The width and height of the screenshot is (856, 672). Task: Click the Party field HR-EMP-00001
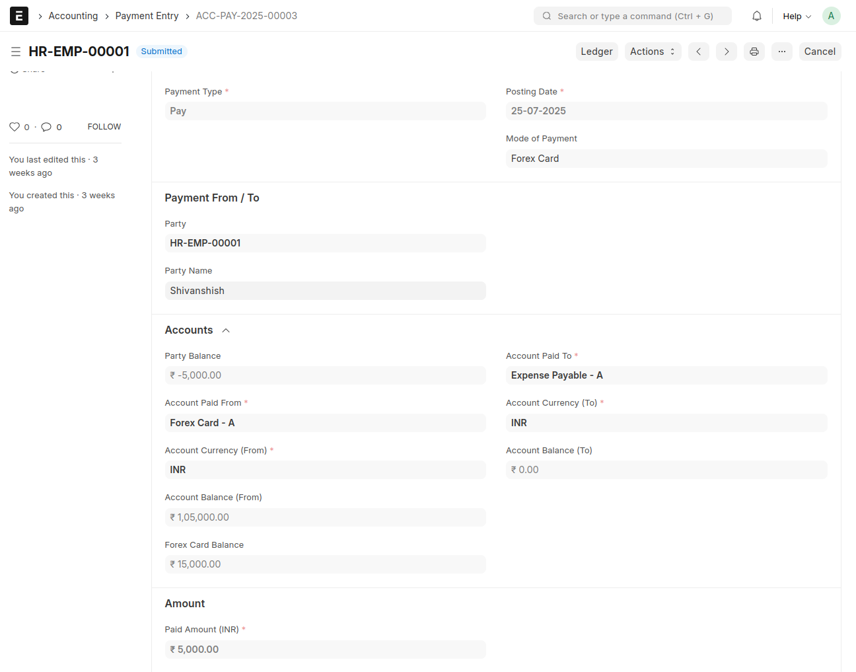[325, 243]
